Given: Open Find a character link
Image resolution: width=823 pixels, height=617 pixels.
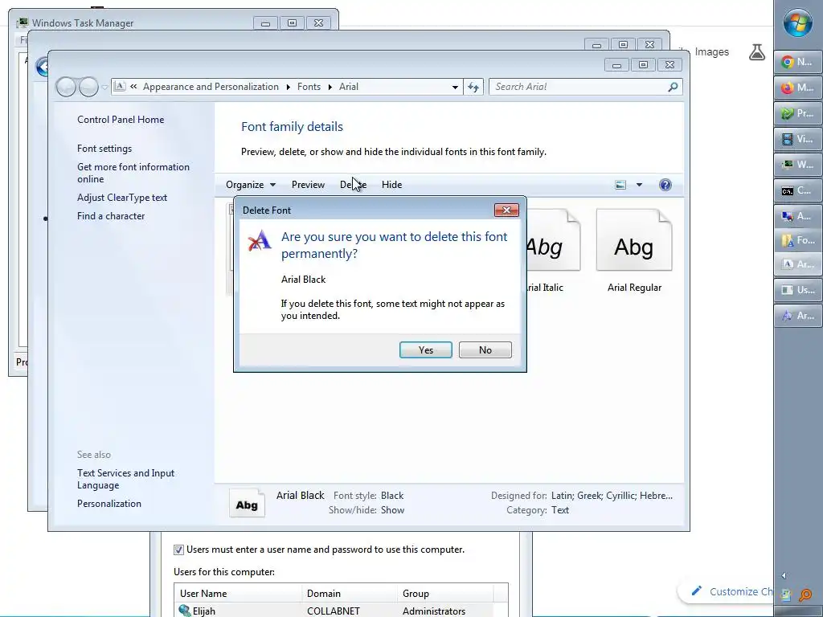Looking at the screenshot, I should pyautogui.click(x=111, y=215).
